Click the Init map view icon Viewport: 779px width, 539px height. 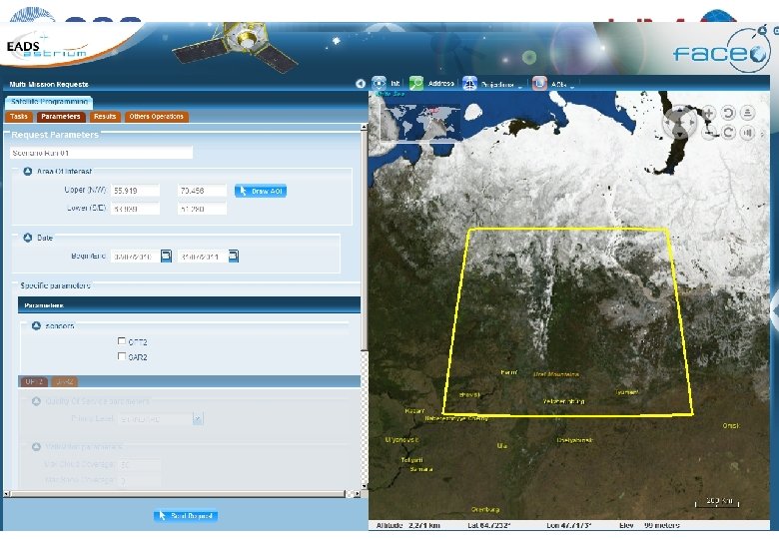379,84
